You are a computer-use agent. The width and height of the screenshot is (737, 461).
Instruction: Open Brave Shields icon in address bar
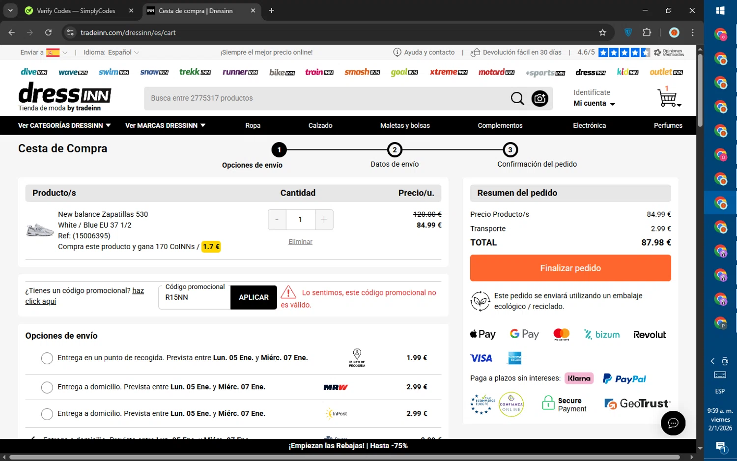628,32
